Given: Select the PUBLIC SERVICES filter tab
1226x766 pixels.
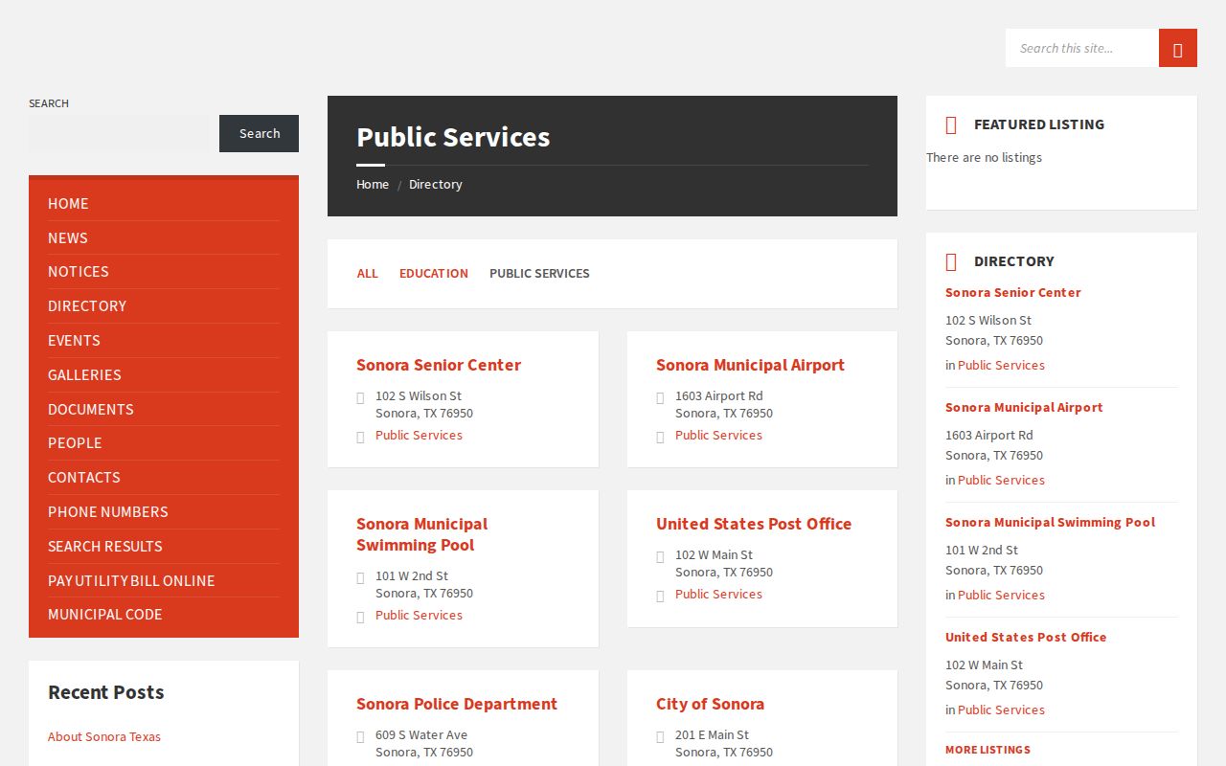Looking at the screenshot, I should click(539, 274).
